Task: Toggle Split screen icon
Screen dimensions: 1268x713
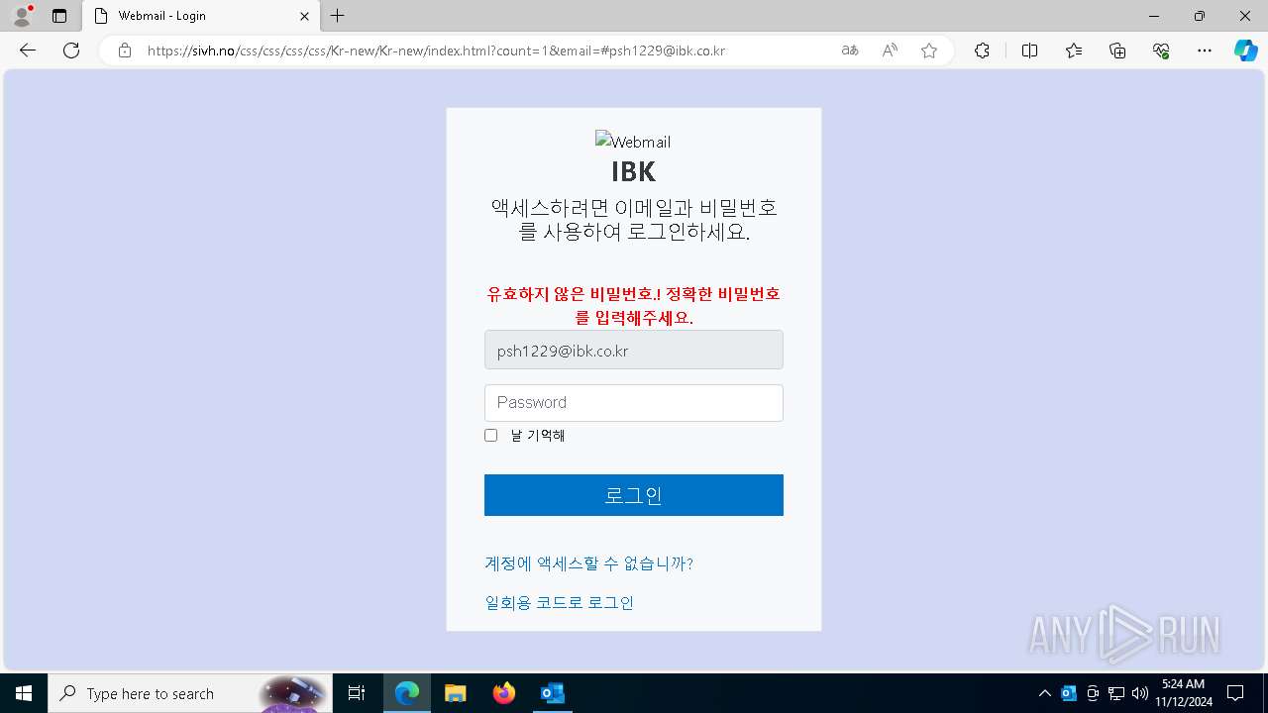Action: point(1029,51)
